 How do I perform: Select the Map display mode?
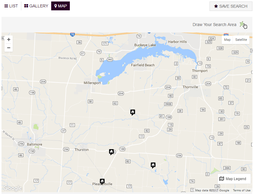click(227, 40)
